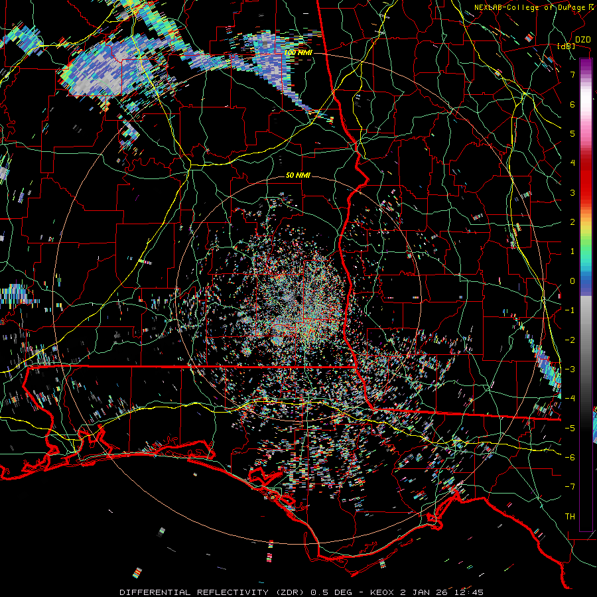The image size is (597, 597).
Task: Click the "50 NMI" range ring label
Action: tap(298, 175)
